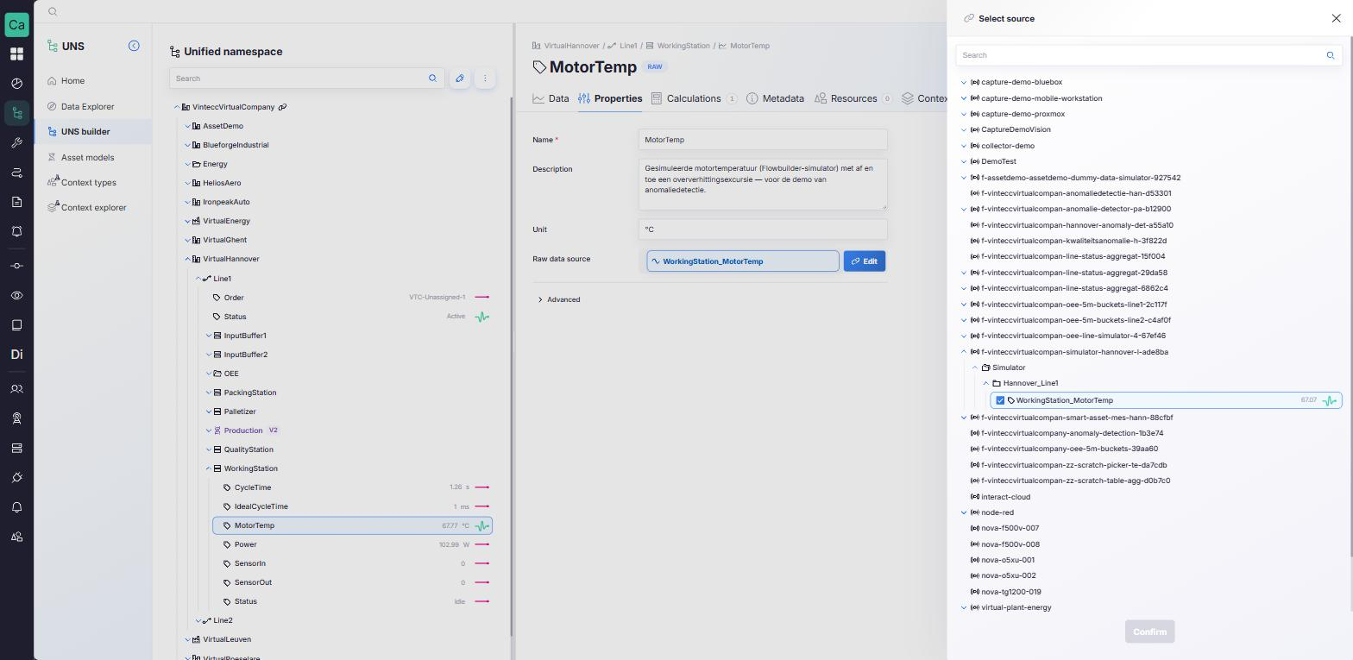
Task: Collapse the UNS sidebar with the arrow icon
Action: point(134,46)
